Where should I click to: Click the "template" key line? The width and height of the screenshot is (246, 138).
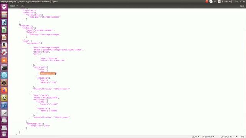(x=26, y=26)
